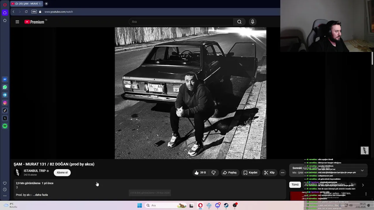Open Telegram in the Opera sidebar
The image size is (374, 210).
pyautogui.click(x=5, y=95)
